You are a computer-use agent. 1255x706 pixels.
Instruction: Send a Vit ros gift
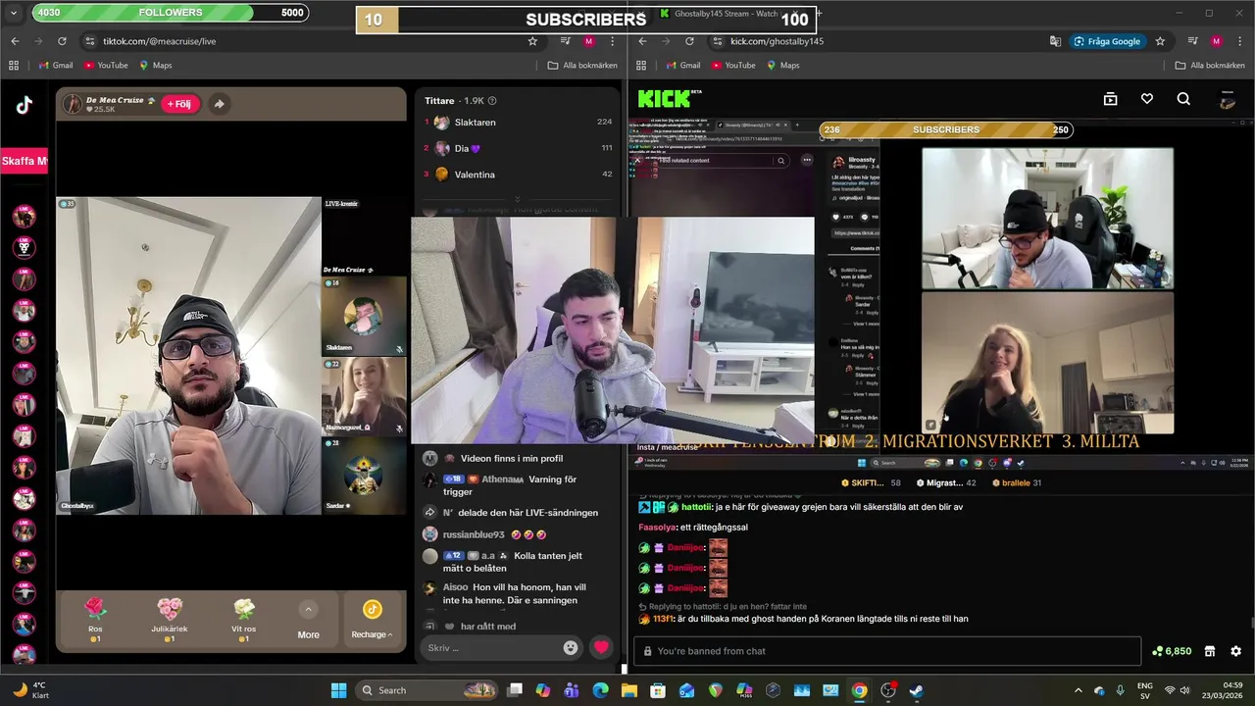tap(244, 620)
